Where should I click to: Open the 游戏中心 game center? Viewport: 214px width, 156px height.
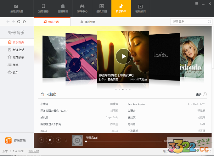pos(82,8)
